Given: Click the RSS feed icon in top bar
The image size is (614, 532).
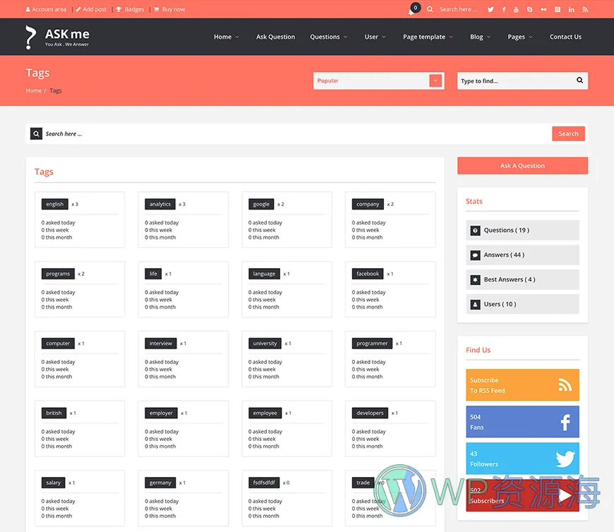Looking at the screenshot, I should point(584,9).
